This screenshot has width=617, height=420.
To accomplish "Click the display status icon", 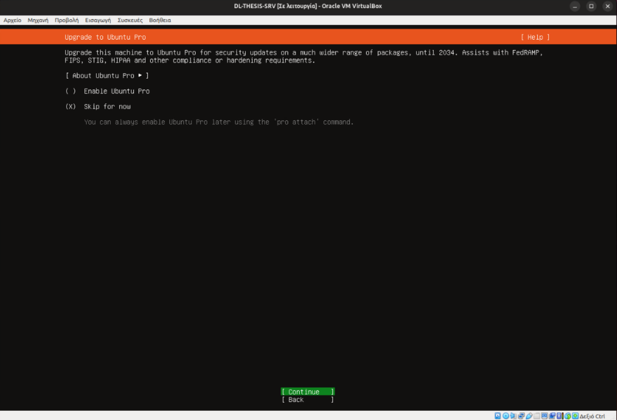I will pos(545,416).
